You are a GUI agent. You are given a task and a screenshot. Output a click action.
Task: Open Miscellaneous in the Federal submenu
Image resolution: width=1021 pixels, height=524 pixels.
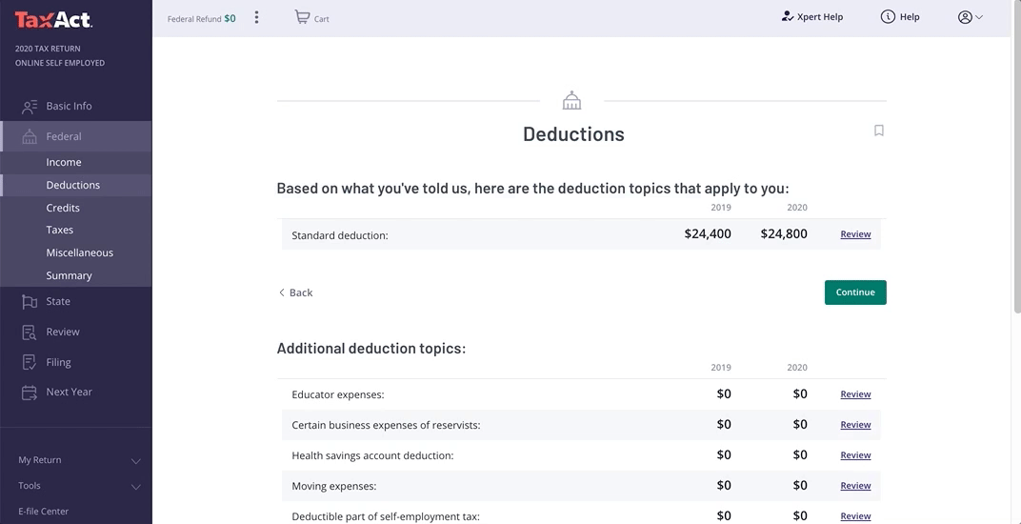[x=79, y=252]
